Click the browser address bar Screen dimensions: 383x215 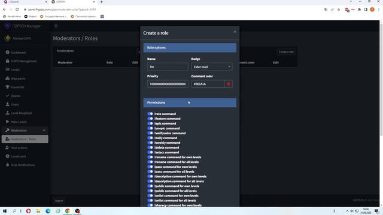click(171, 10)
